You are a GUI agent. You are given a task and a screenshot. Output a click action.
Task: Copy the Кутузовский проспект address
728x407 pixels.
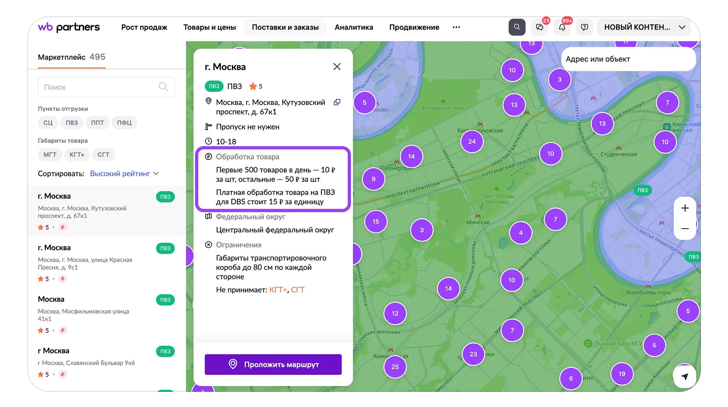337,102
